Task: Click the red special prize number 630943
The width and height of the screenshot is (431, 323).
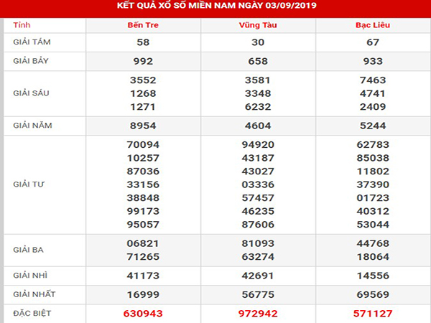Action: 143,314
